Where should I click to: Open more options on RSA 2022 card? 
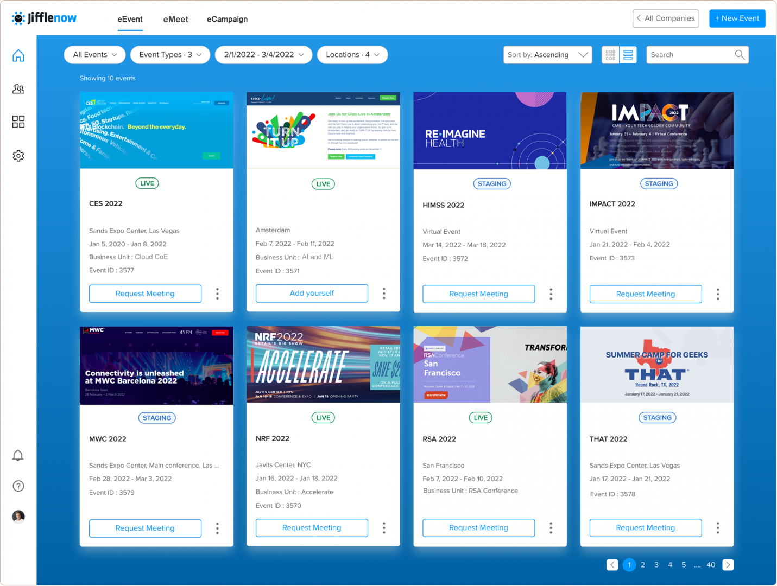(551, 528)
